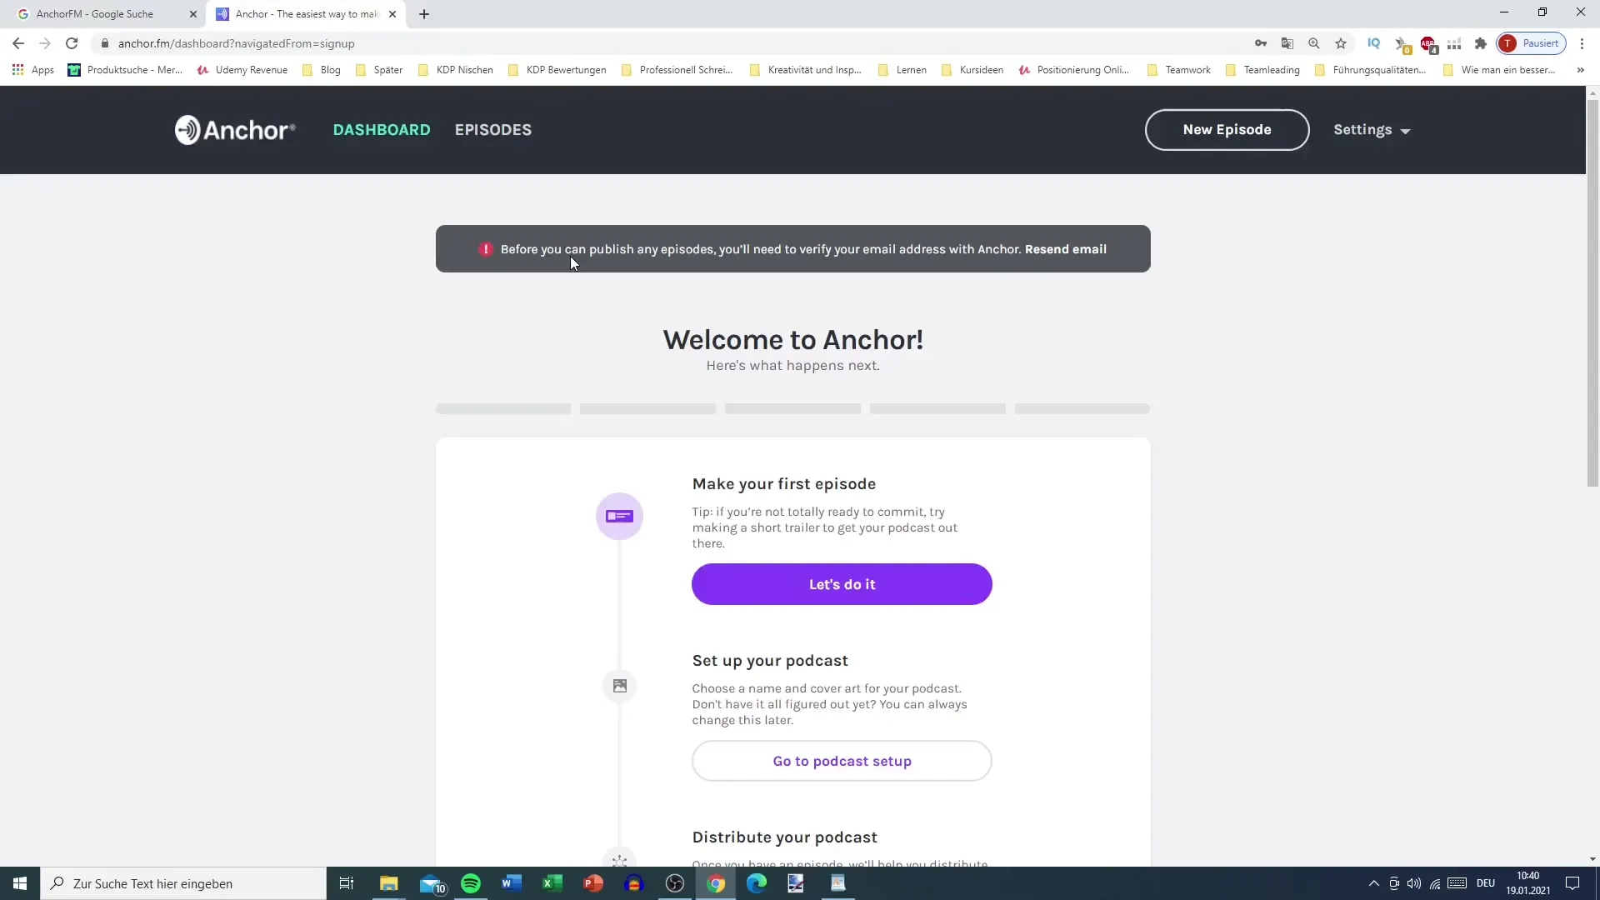Screen dimensions: 1600x900
Task: Open the Blog bookmarks folder
Action: (322, 70)
